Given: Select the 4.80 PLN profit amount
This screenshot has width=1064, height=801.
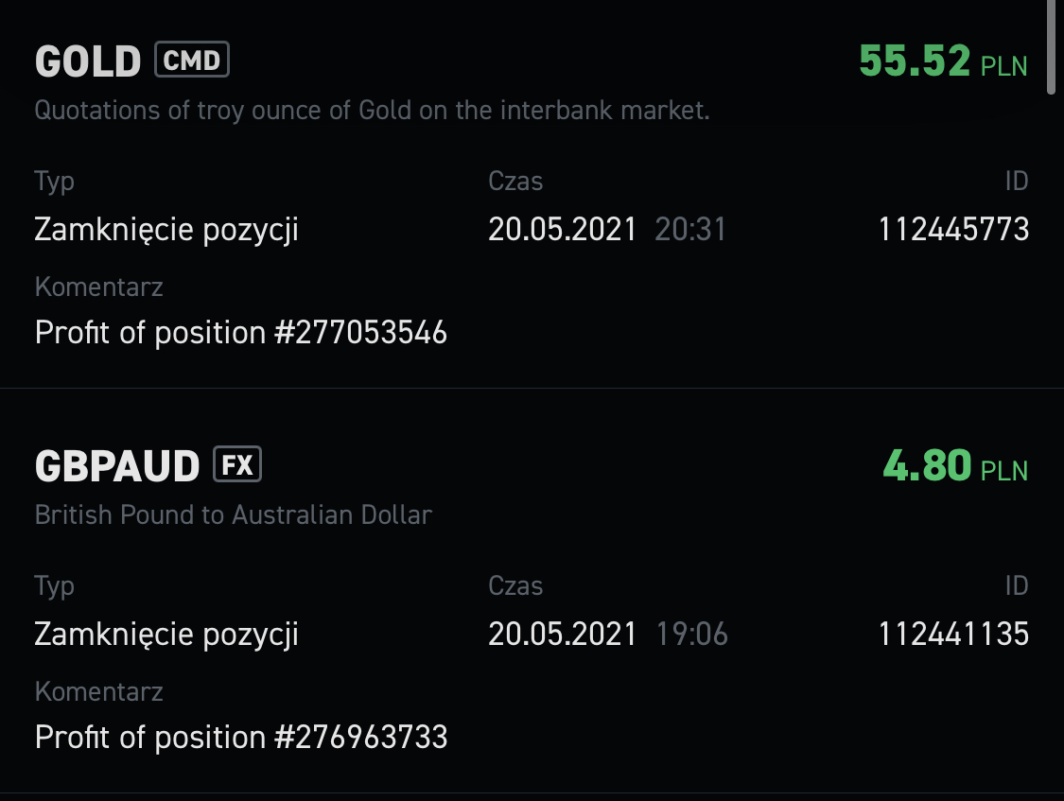Looking at the screenshot, I should pos(955,466).
